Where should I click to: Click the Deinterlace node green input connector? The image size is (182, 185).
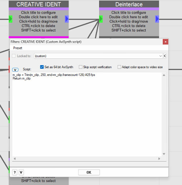pos(101,19)
